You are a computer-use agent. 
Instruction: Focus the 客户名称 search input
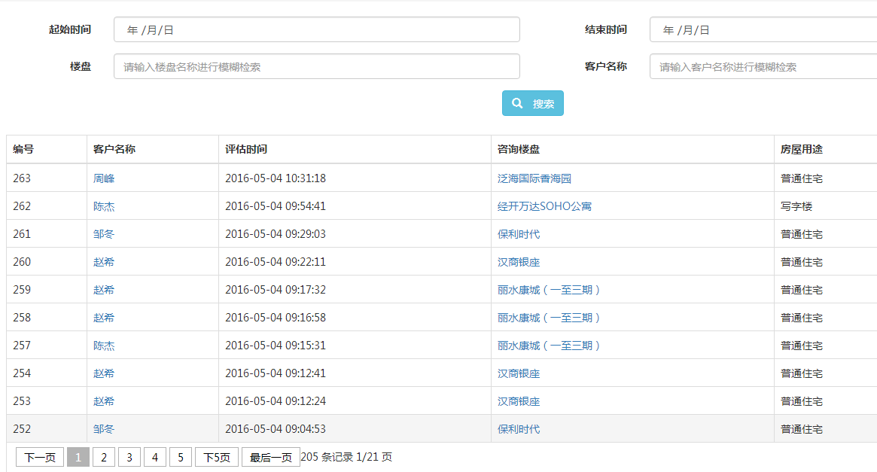[762, 66]
